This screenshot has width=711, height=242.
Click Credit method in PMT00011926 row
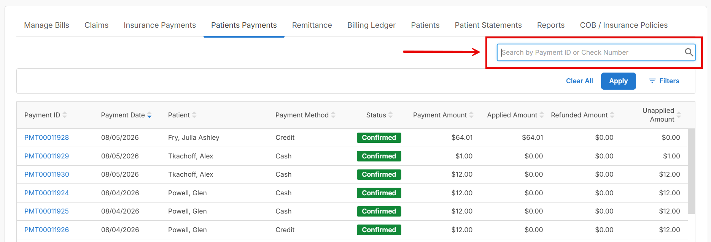pyautogui.click(x=285, y=230)
